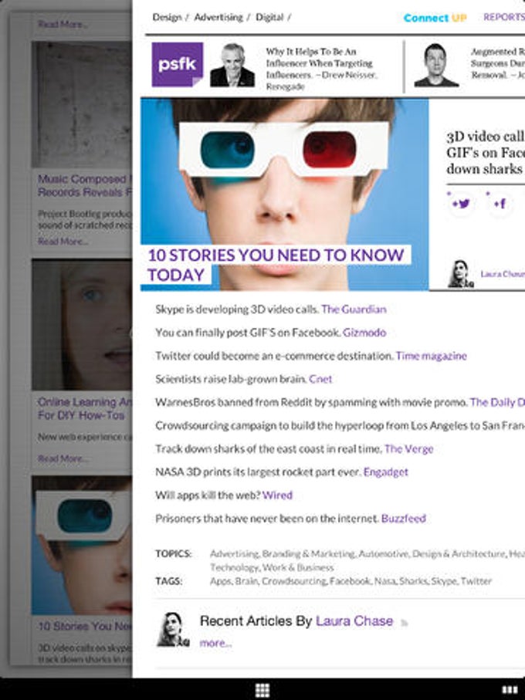The height and width of the screenshot is (700, 525).
Task: Click the RSS feed icon beside Laura Chase
Action: 405,623
